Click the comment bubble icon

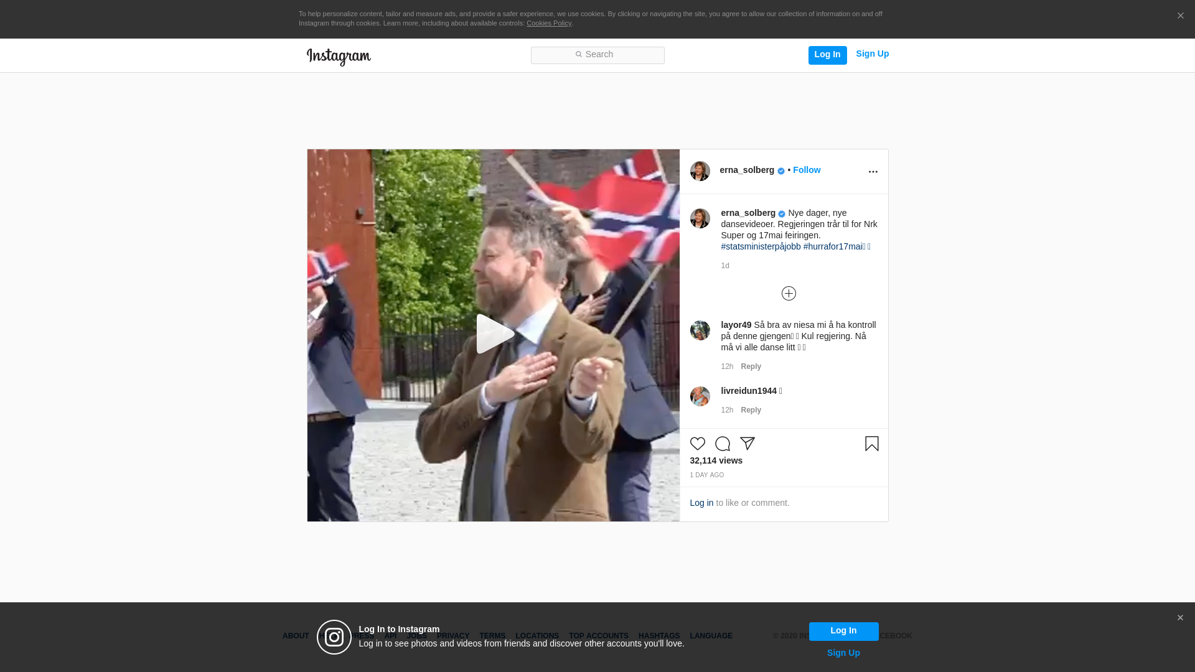pos(722,444)
